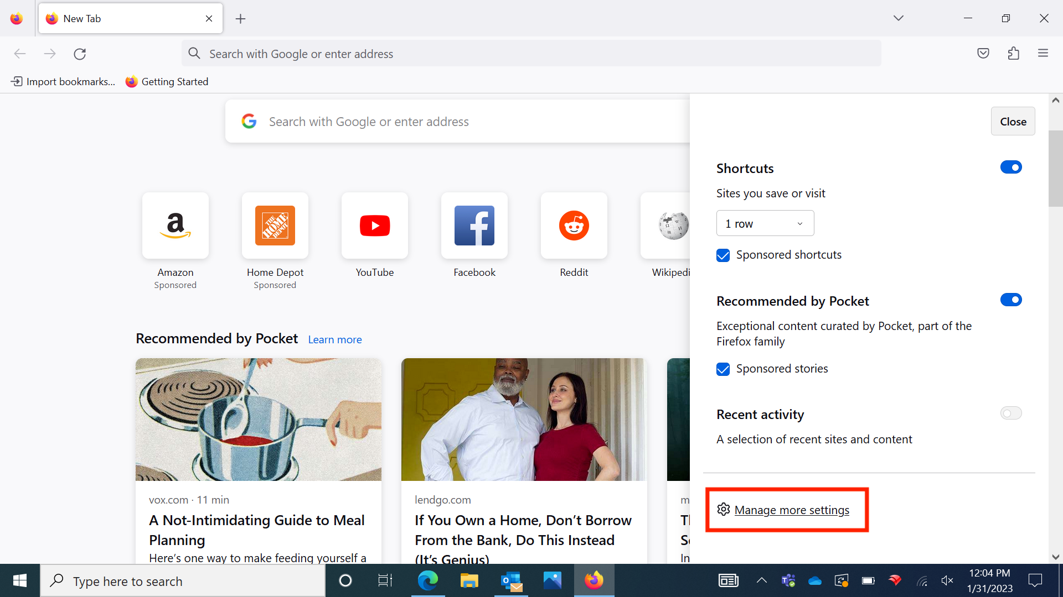Reload the page with refresh icon
The width and height of the screenshot is (1063, 597).
(x=80, y=54)
